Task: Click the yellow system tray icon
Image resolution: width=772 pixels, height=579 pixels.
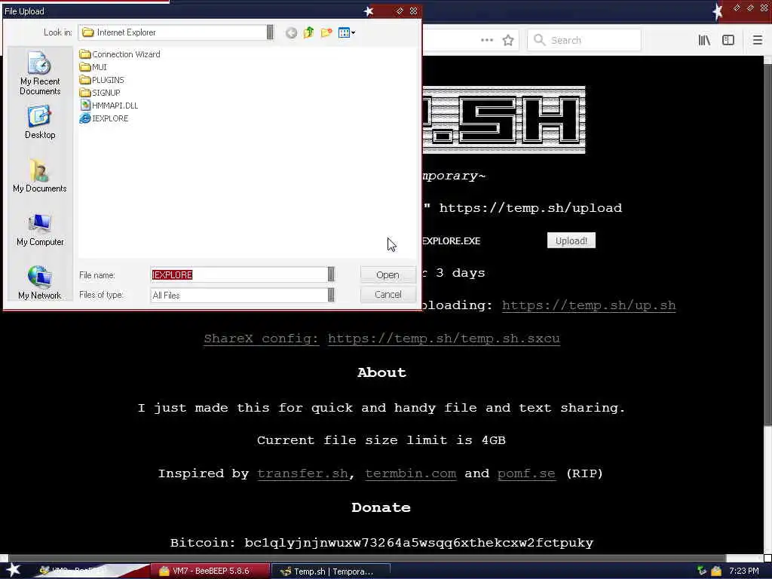Action: pyautogui.click(x=716, y=571)
